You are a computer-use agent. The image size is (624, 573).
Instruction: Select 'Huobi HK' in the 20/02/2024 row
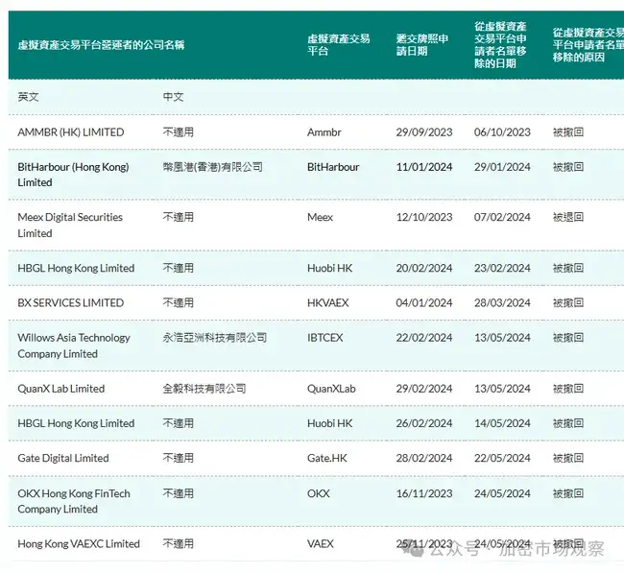pos(330,268)
